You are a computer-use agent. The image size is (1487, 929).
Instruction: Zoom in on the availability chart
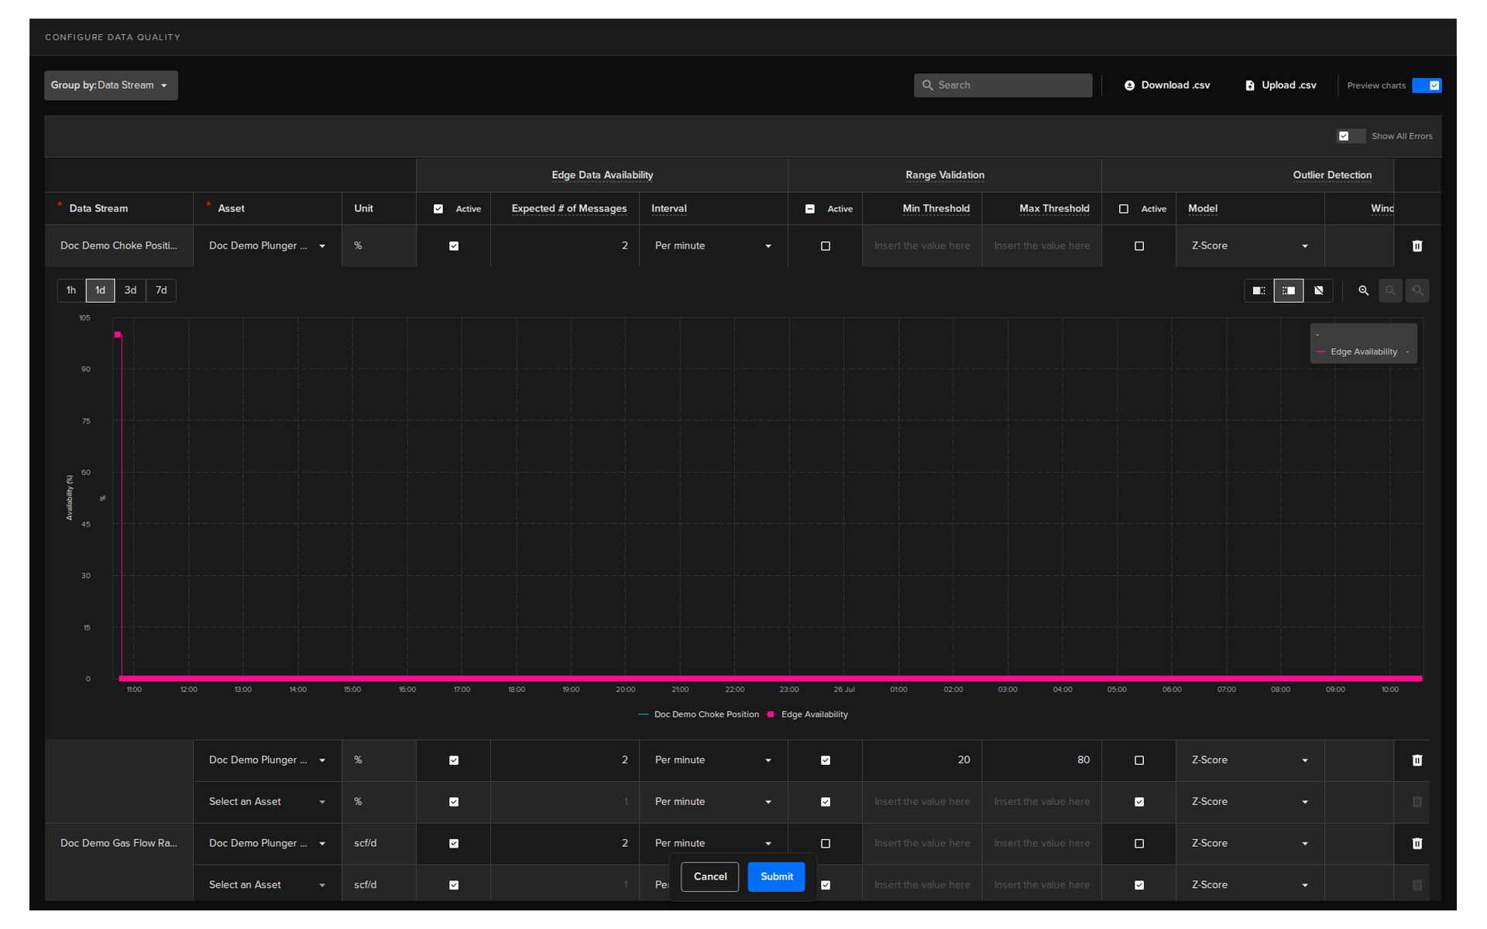1363,290
